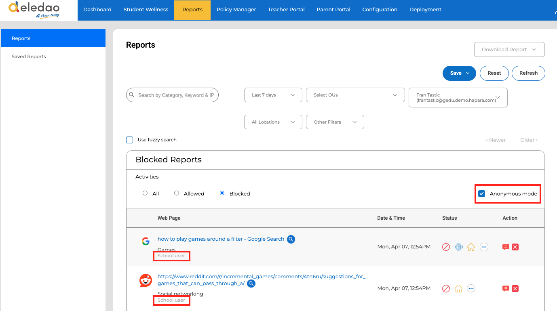557x311 pixels.
Task: Focus the Search by Category, Keyword & IP field
Action: click(x=173, y=95)
